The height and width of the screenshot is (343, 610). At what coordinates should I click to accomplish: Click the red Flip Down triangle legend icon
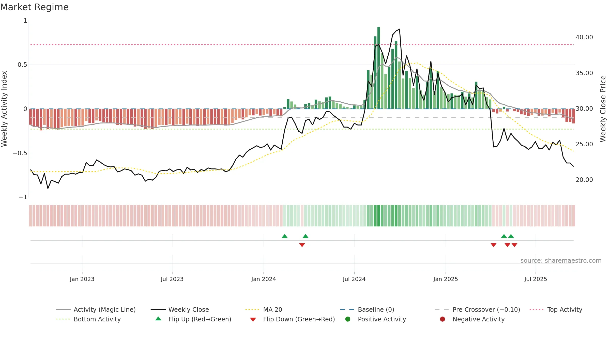253,320
